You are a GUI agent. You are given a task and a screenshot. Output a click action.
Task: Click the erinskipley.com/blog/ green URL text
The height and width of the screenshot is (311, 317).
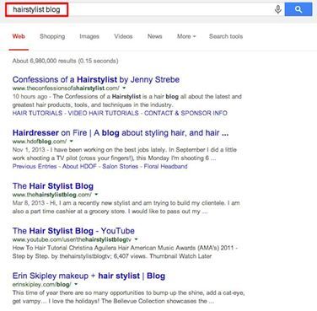pos(42,284)
